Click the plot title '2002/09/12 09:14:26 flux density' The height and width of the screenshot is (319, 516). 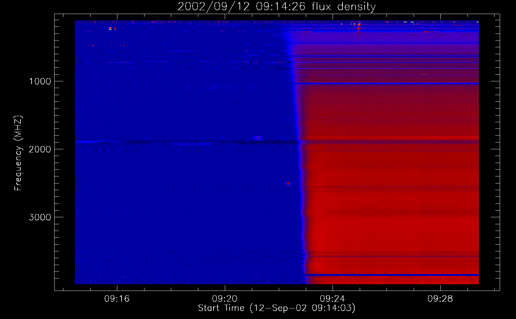tap(276, 7)
